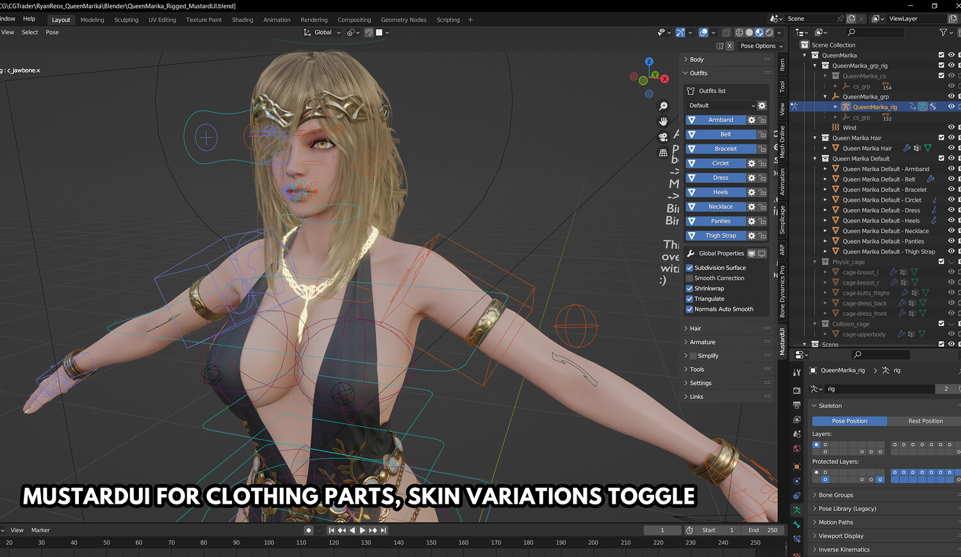
Task: Open the Default outfit dropdown
Action: [x=721, y=106]
